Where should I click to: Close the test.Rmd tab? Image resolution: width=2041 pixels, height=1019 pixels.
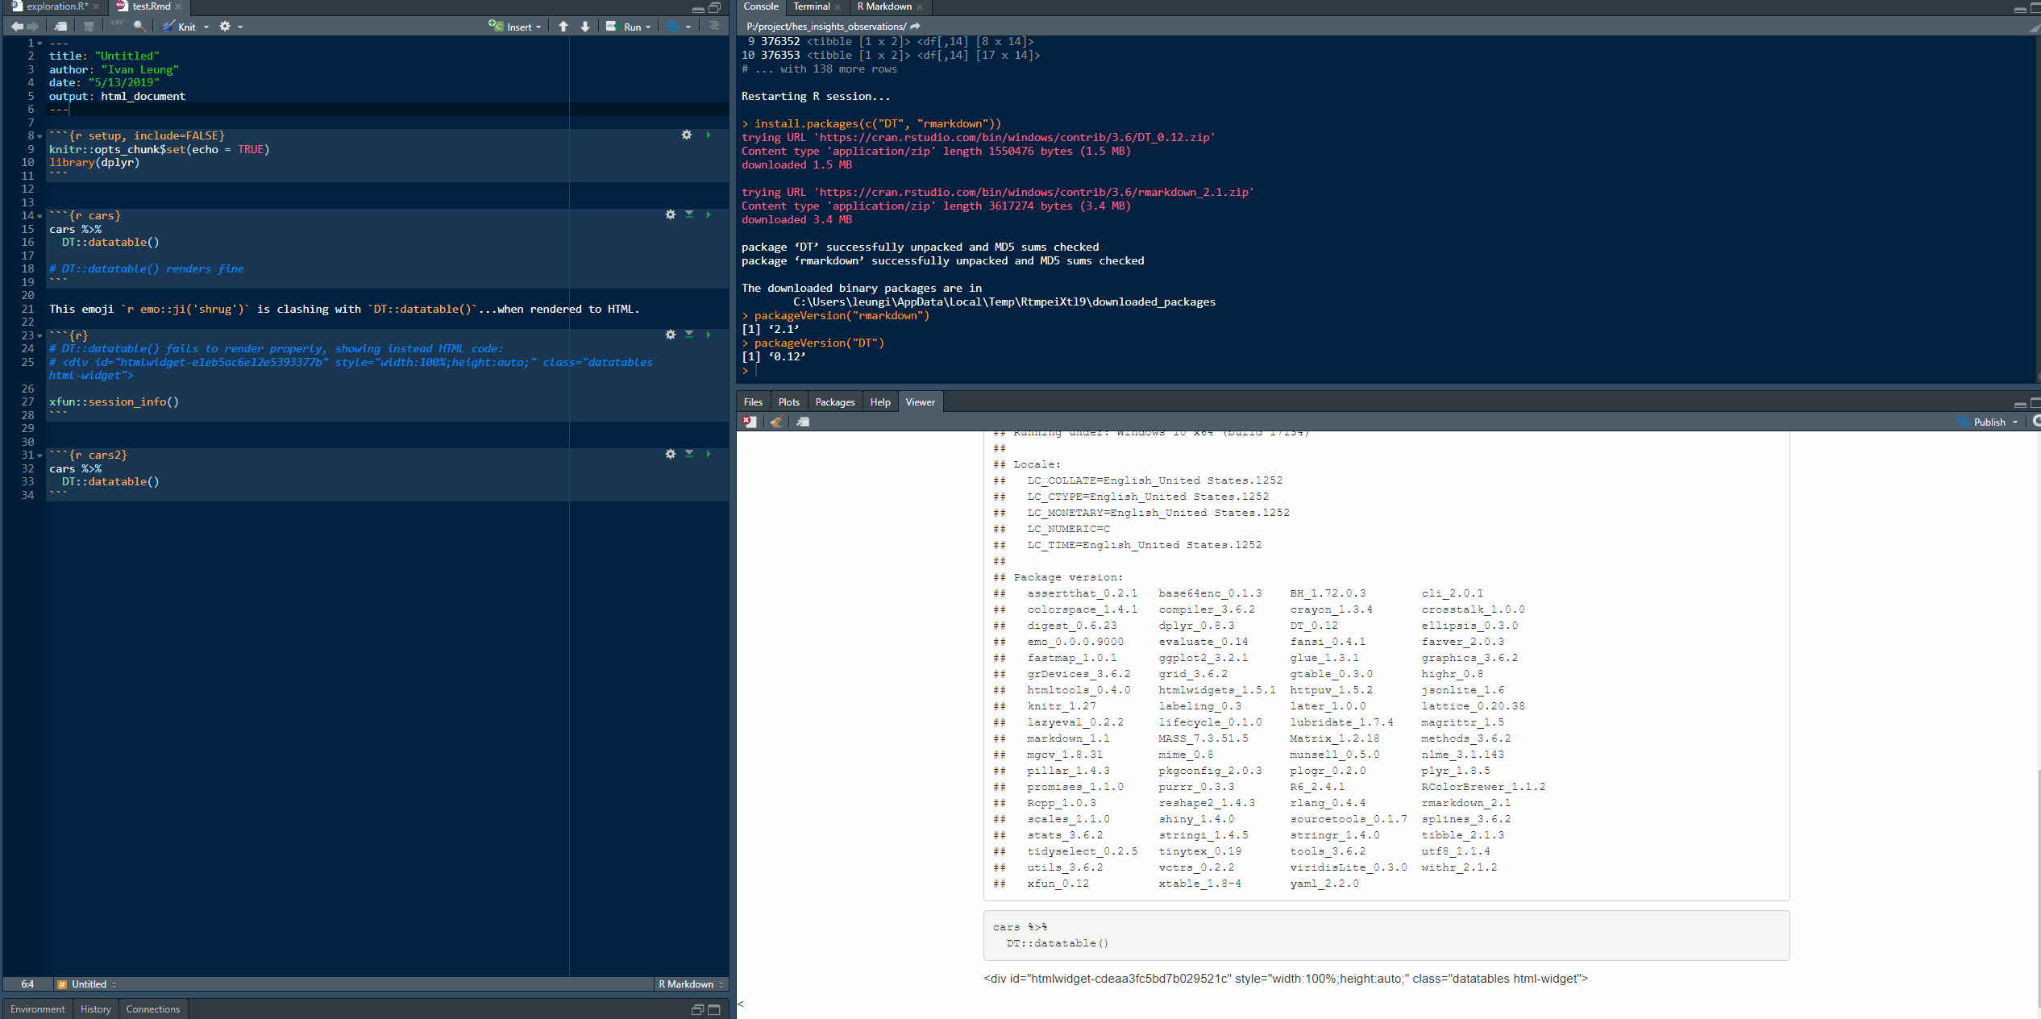[x=179, y=6]
